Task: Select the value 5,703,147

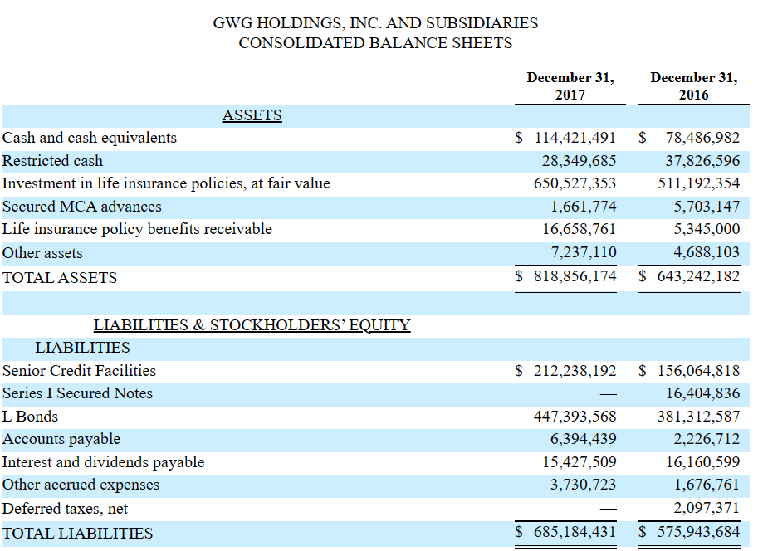Action: coord(707,207)
